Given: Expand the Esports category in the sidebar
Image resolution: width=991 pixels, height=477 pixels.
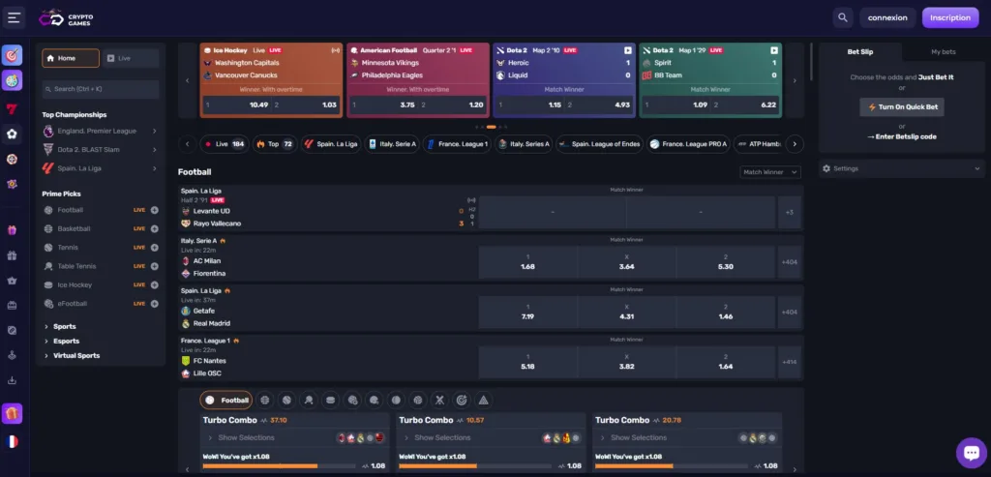Looking at the screenshot, I should tap(67, 342).
